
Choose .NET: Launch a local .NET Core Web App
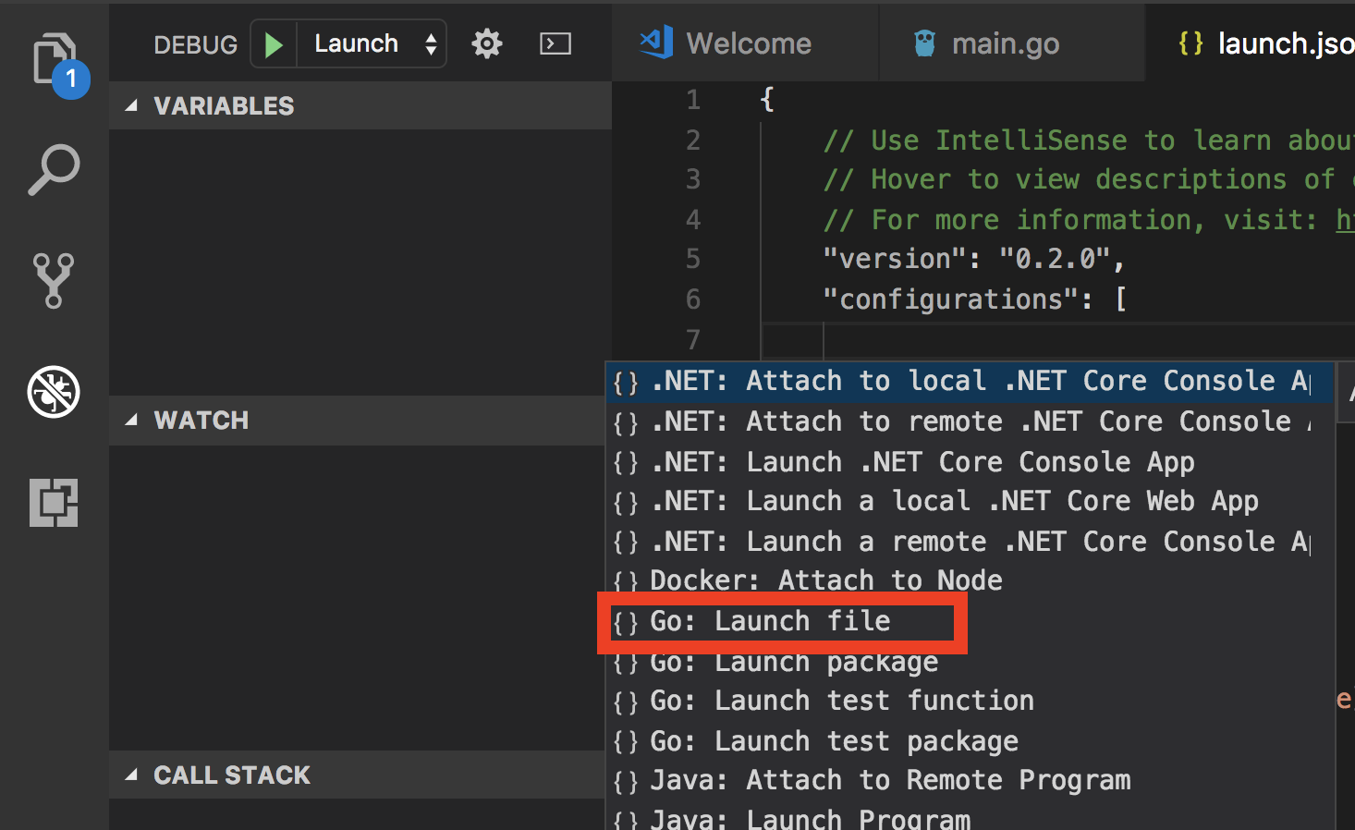point(970,501)
